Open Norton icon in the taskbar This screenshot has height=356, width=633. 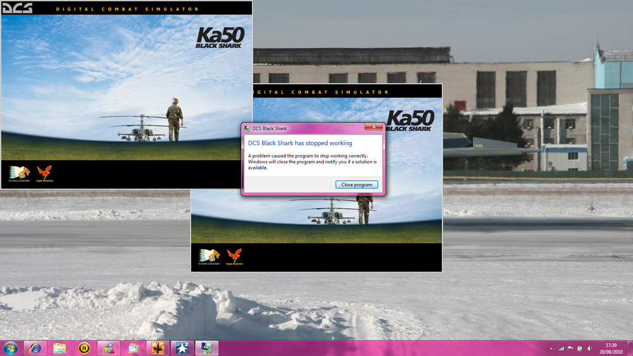point(84,348)
